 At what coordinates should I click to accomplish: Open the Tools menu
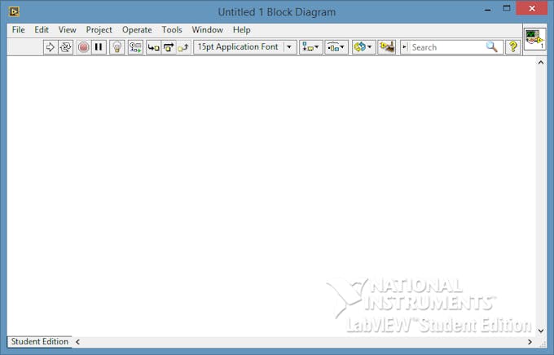click(x=172, y=30)
